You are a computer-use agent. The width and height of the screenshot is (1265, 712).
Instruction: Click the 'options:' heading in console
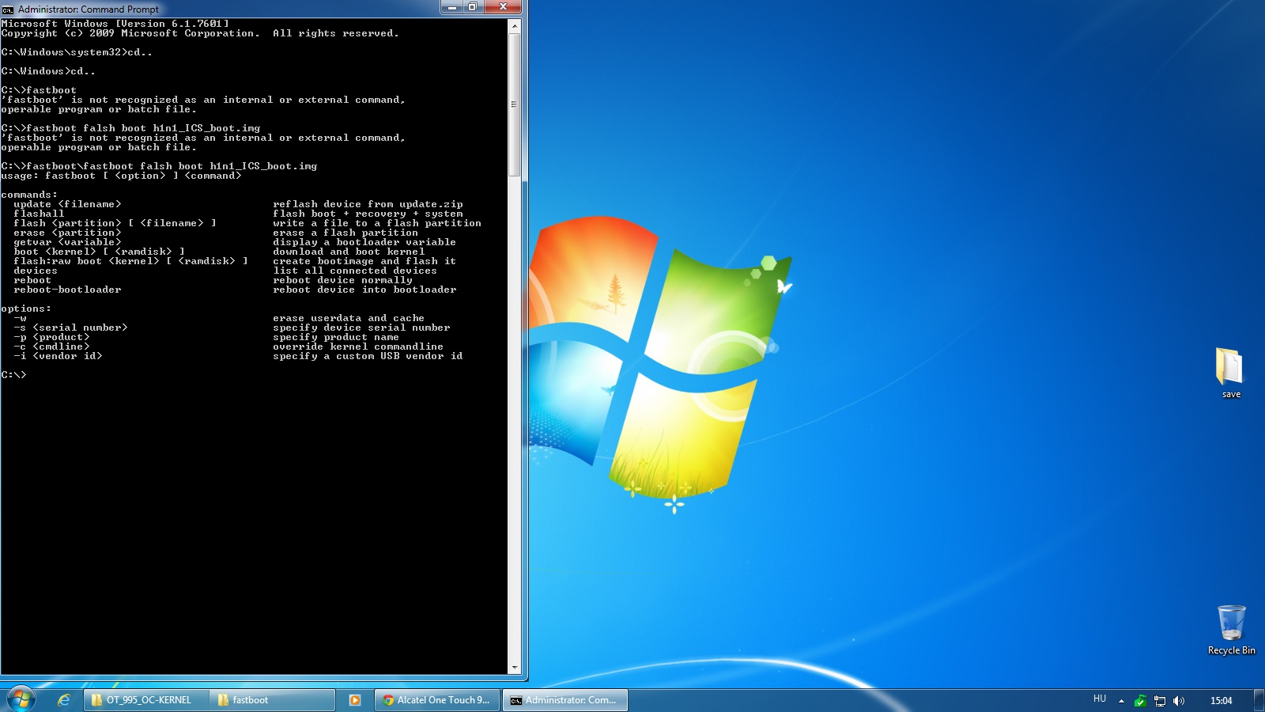point(26,309)
